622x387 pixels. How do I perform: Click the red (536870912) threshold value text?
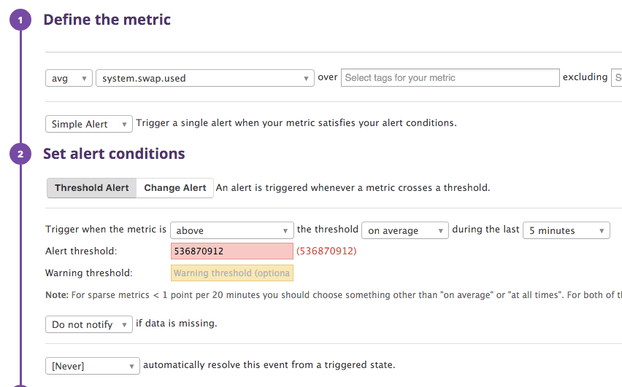(x=326, y=251)
